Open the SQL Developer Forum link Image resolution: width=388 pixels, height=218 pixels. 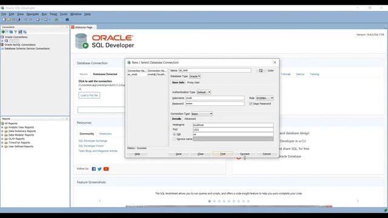pos(91,146)
